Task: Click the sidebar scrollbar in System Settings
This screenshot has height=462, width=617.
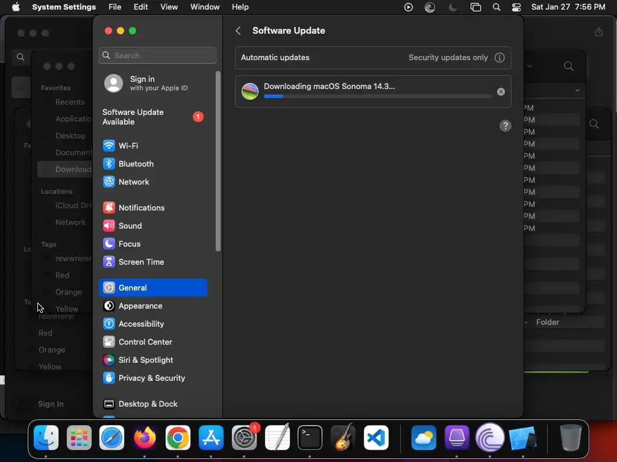Action: pyautogui.click(x=218, y=161)
